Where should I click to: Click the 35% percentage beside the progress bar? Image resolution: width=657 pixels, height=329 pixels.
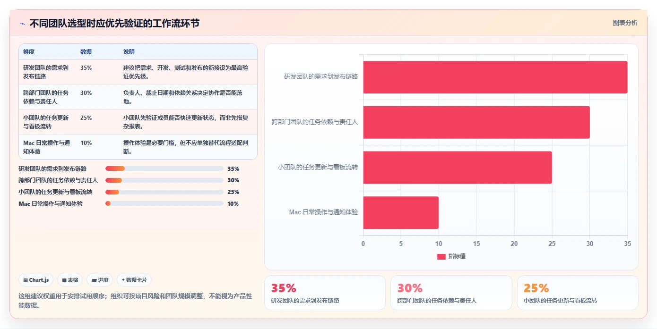pyautogui.click(x=233, y=169)
